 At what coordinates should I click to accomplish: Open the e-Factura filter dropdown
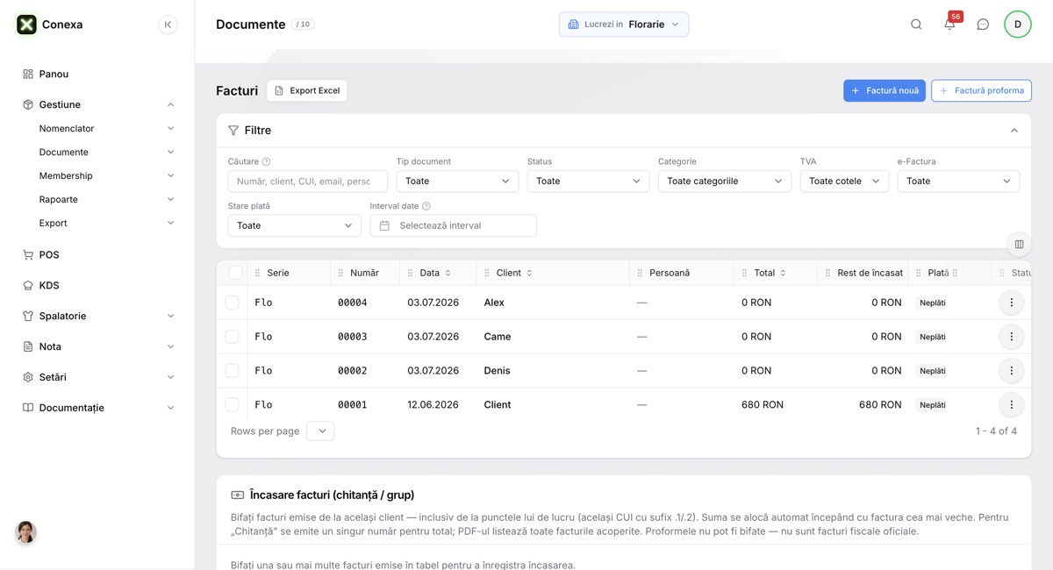(958, 182)
